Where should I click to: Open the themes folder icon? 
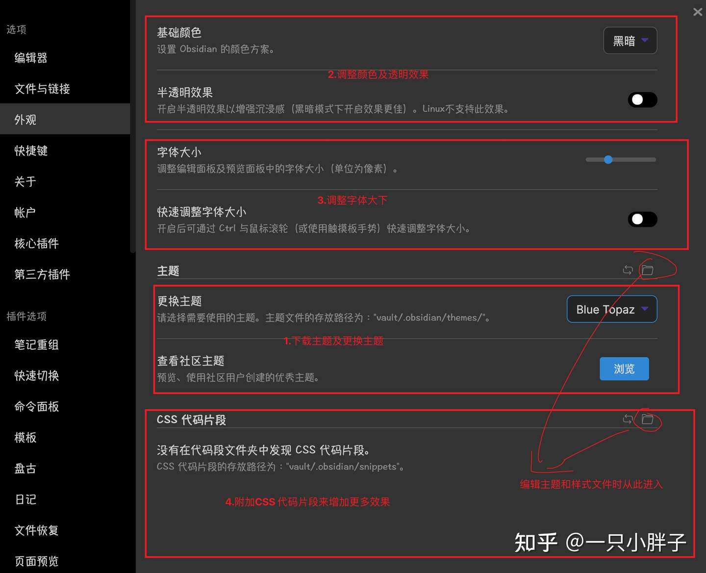click(x=648, y=270)
